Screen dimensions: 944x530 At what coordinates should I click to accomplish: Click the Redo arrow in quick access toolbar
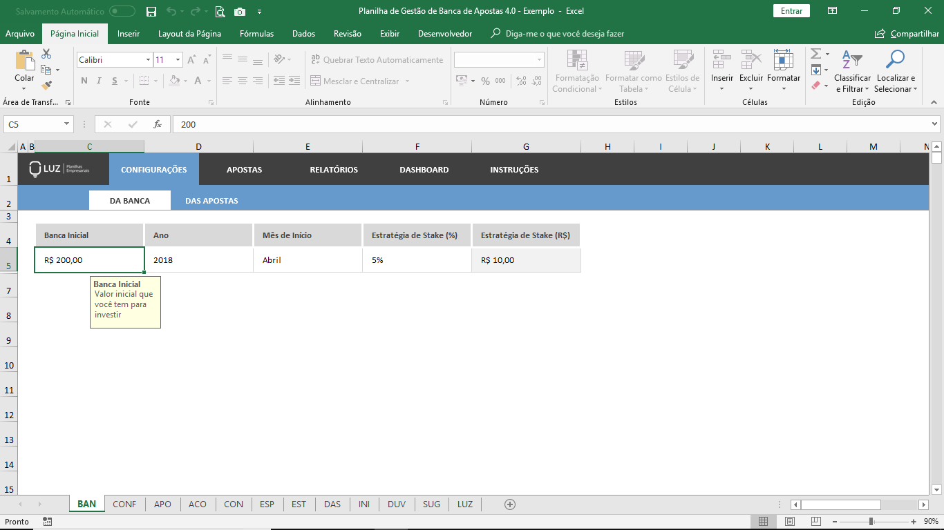click(196, 12)
